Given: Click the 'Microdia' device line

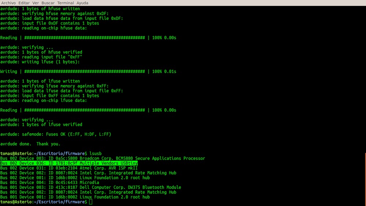Looking at the screenshot, I should (49, 183).
